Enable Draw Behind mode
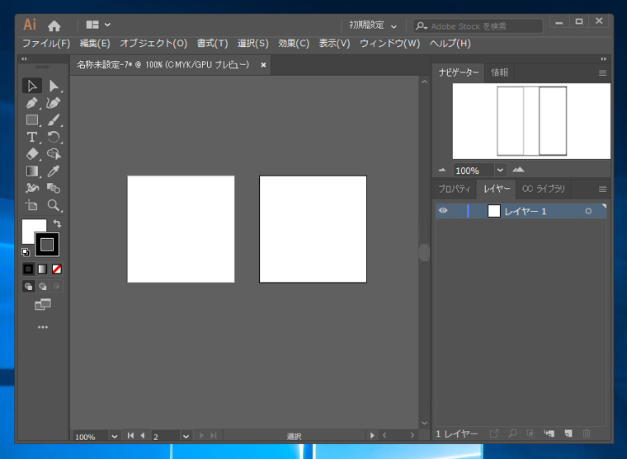Screen dimensions: 627x459 (42, 286)
